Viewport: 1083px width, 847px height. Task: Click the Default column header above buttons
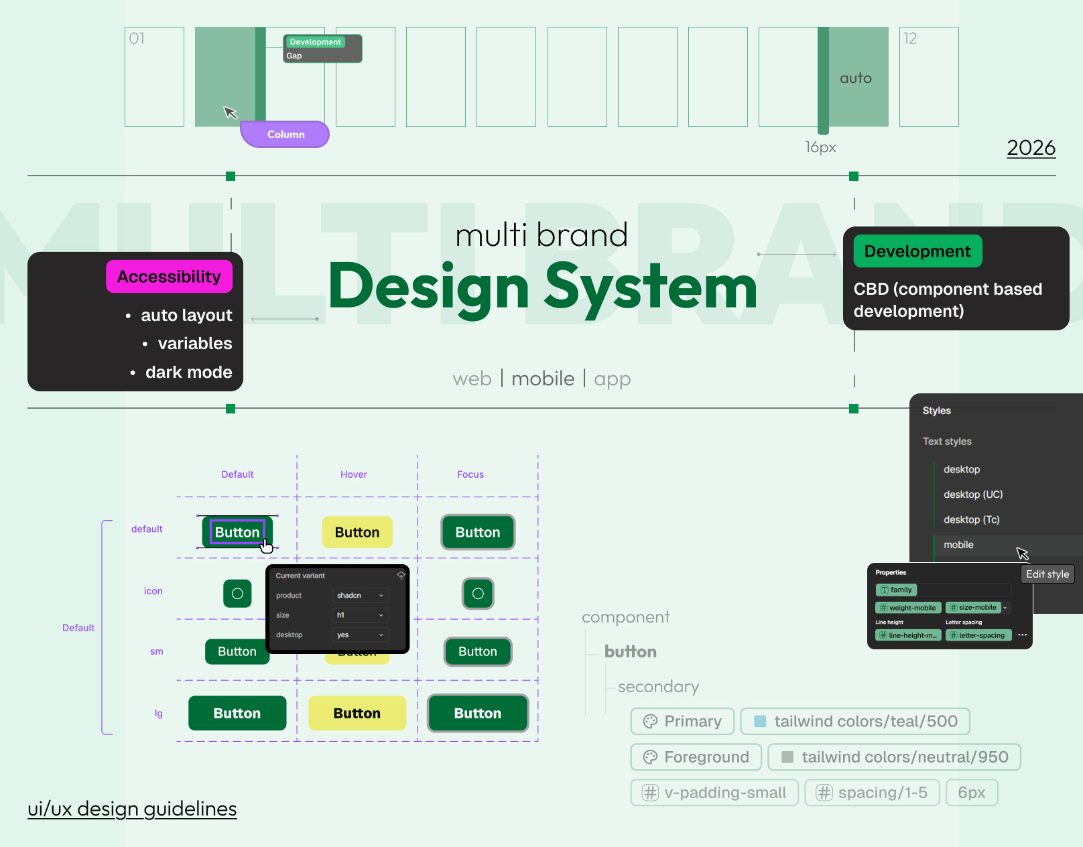[x=237, y=474]
